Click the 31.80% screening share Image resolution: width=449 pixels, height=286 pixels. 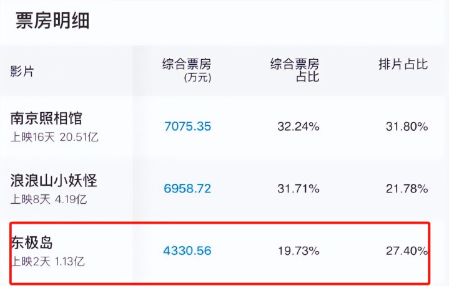point(407,126)
